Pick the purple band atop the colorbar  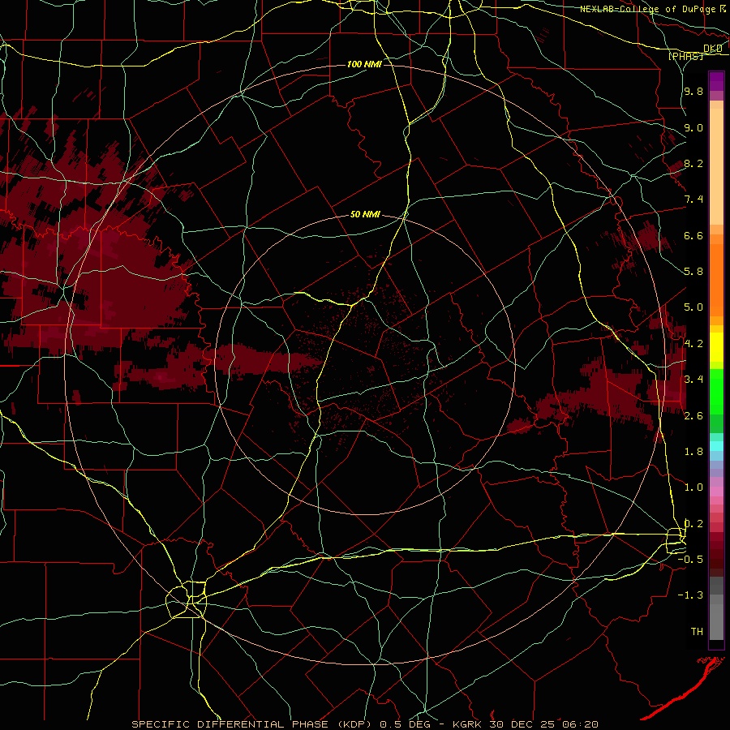(716, 81)
